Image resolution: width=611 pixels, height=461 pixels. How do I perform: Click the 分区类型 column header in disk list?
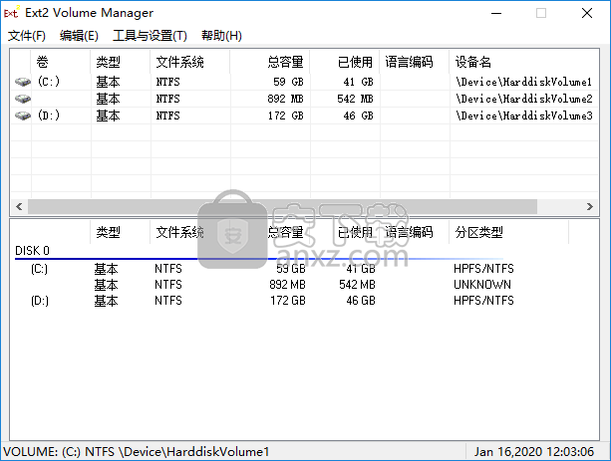point(509,232)
